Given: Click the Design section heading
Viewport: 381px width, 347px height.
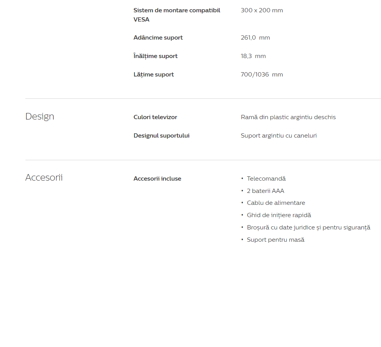Looking at the screenshot, I should point(40,116).
